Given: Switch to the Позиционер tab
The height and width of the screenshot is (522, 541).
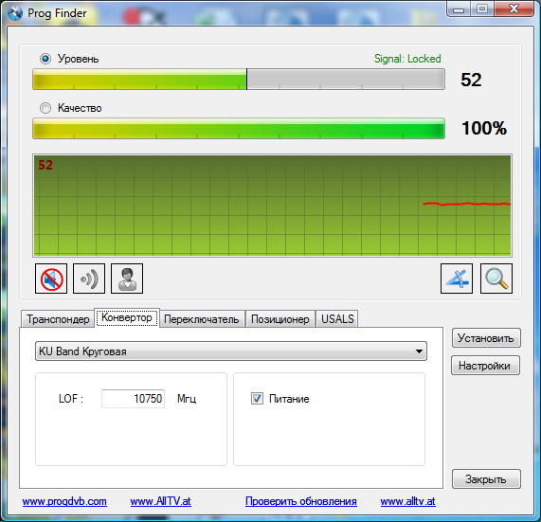Looking at the screenshot, I should tap(280, 318).
